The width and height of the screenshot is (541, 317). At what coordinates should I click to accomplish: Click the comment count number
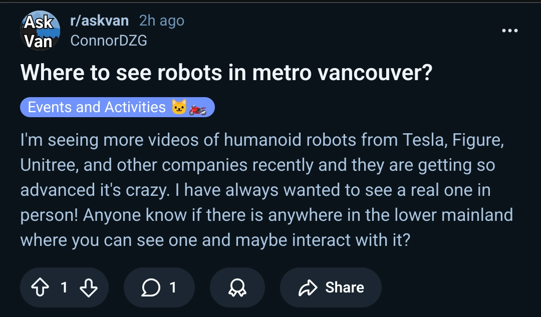click(173, 287)
